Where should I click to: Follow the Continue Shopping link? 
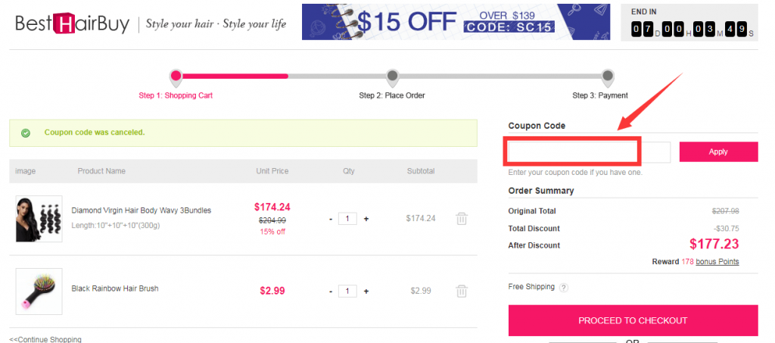[45, 339]
